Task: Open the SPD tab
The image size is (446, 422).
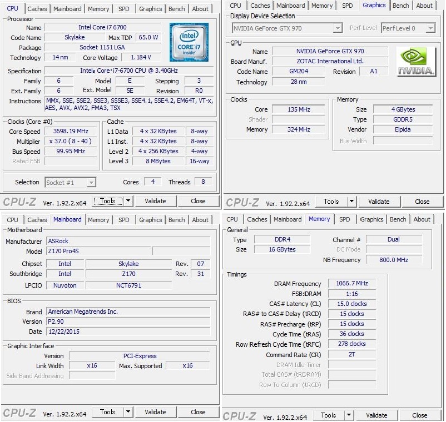Action: pyautogui.click(x=123, y=8)
